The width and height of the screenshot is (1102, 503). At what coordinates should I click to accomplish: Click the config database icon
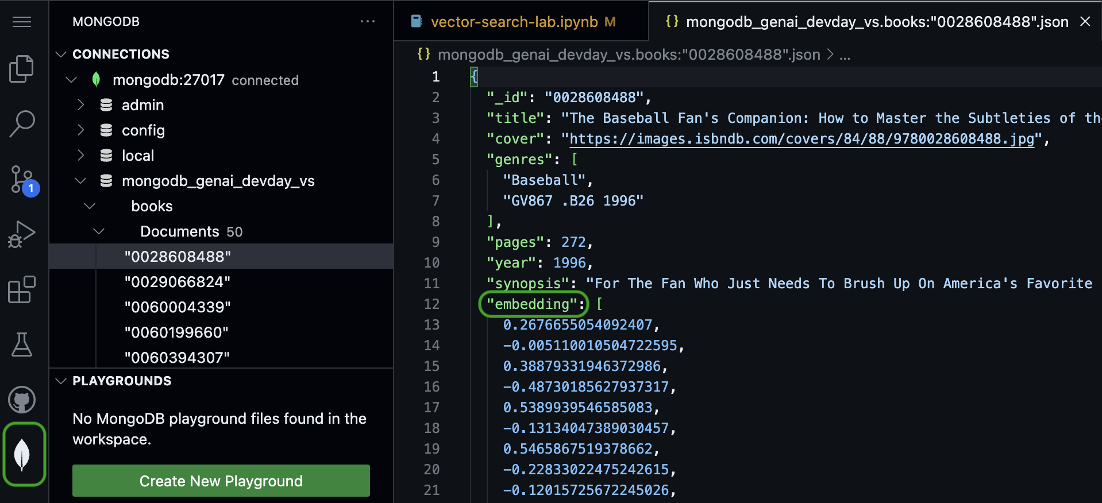(106, 130)
